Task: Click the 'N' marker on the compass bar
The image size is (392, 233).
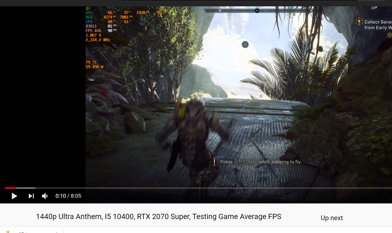Action: coord(311,11)
